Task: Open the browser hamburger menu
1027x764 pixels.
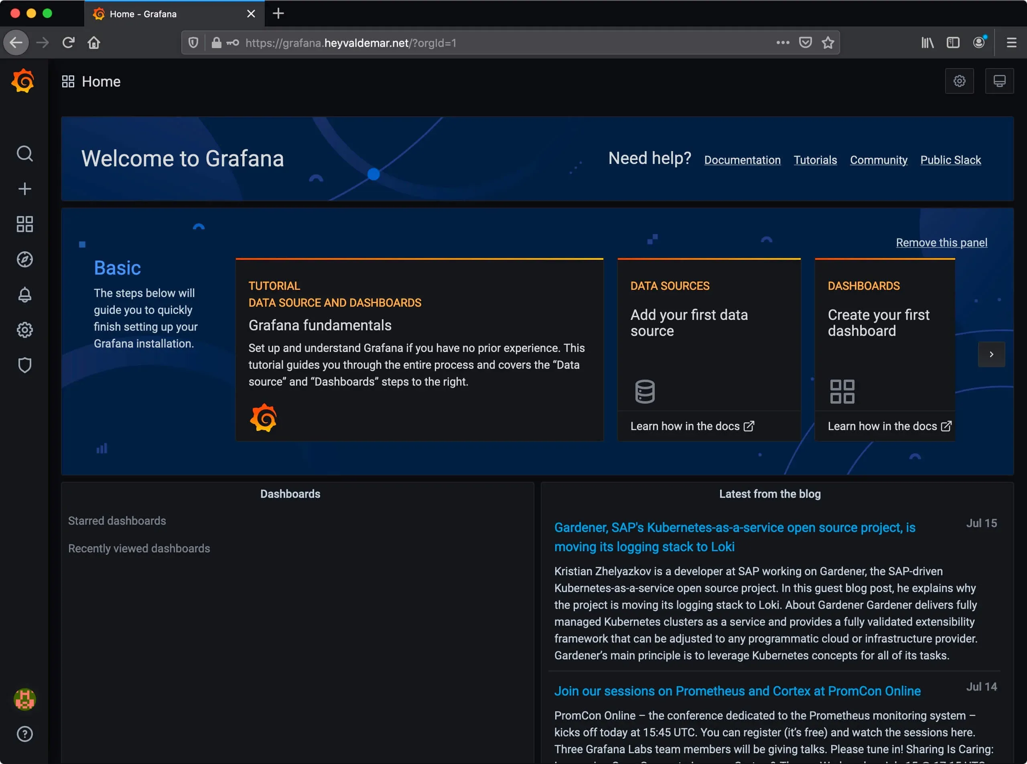Action: point(1011,42)
